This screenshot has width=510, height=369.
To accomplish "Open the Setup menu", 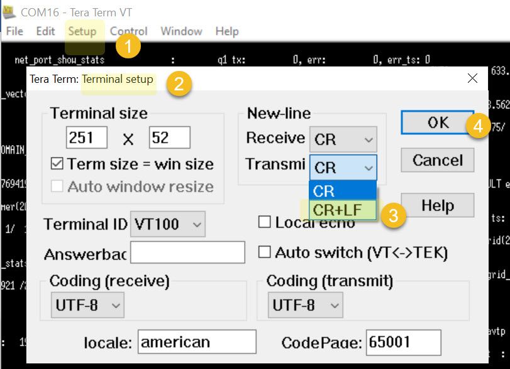I will (82, 31).
